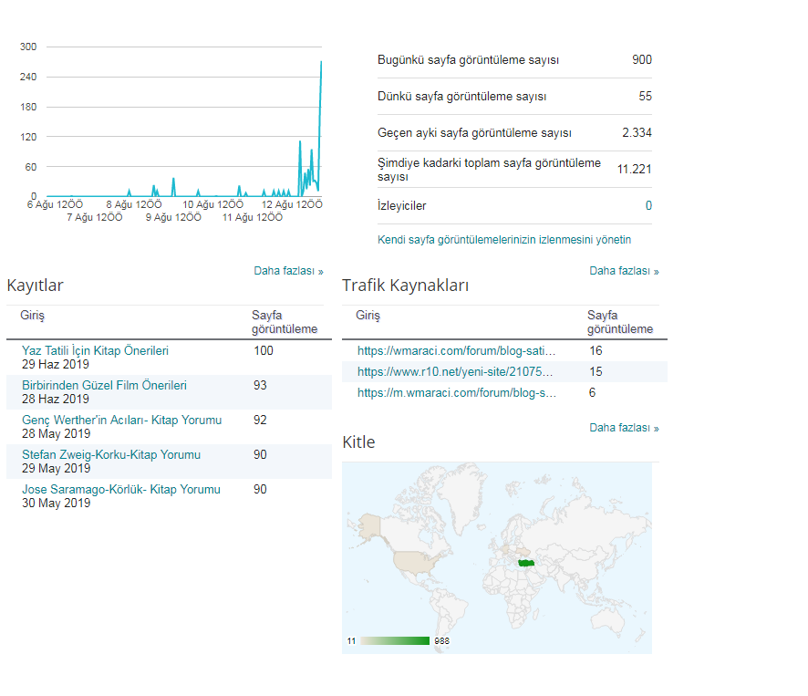Click the '12 Ağu 12ÖÖ' axis label
Screen dimensions: 808x696
(292, 204)
